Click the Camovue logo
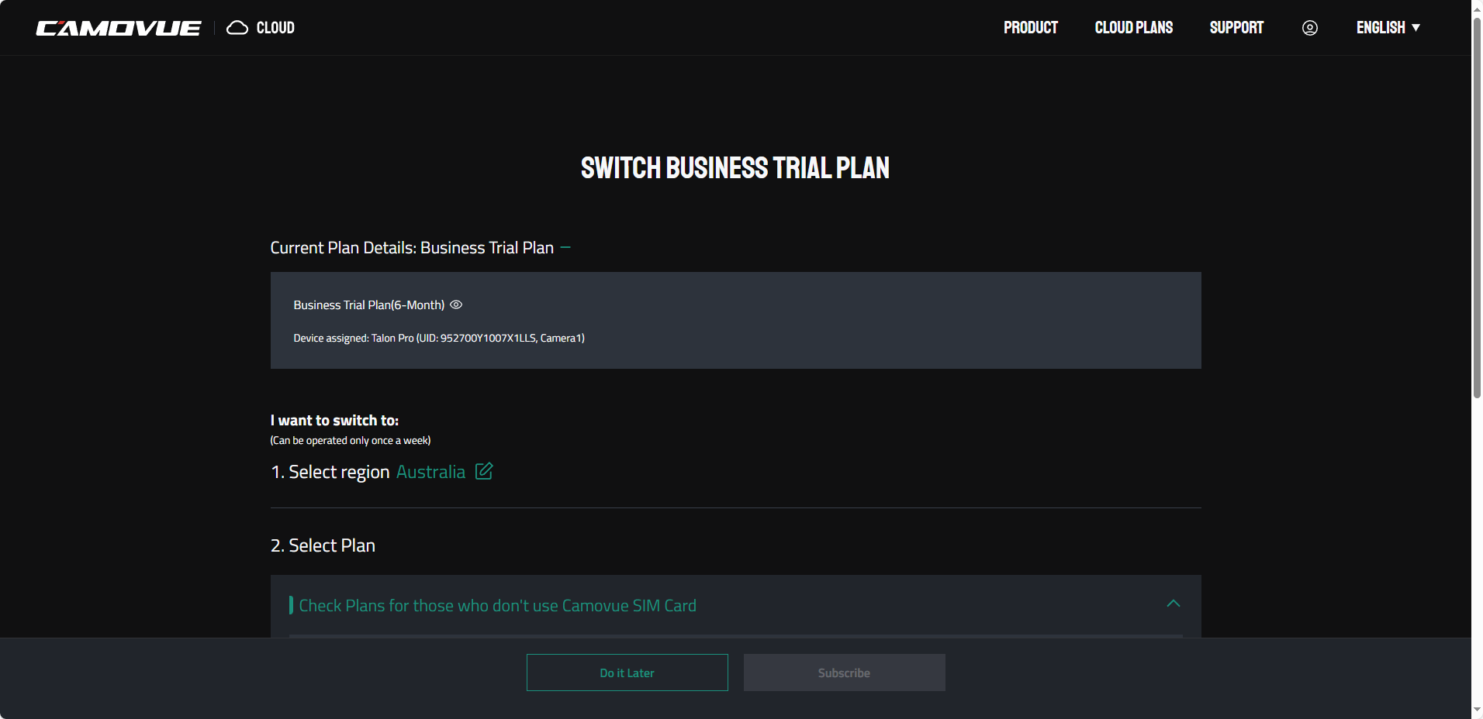1483x719 pixels. coord(119,28)
